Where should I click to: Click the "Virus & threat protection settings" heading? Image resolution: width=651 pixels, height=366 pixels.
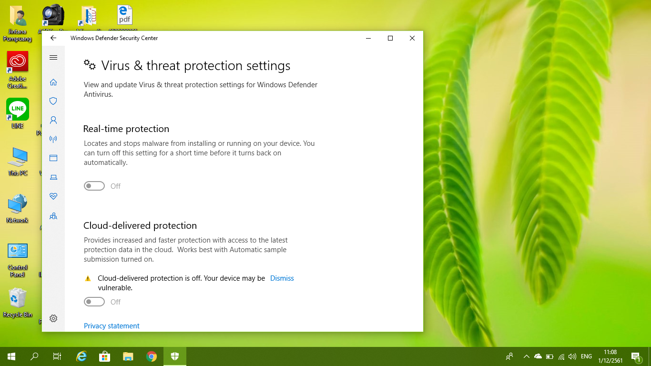[x=196, y=66]
